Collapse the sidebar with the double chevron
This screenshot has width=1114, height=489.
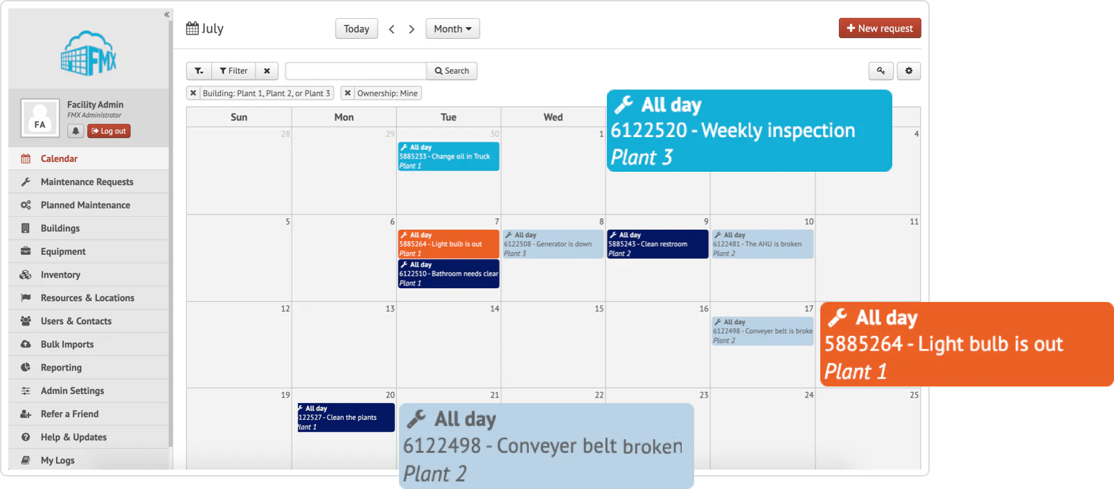167,15
